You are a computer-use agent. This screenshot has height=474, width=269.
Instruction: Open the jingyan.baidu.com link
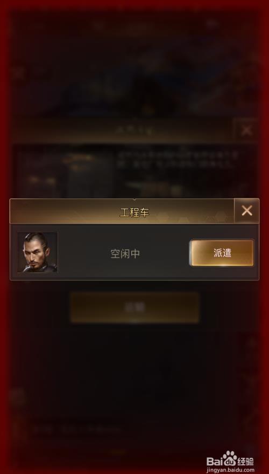click(x=230, y=470)
